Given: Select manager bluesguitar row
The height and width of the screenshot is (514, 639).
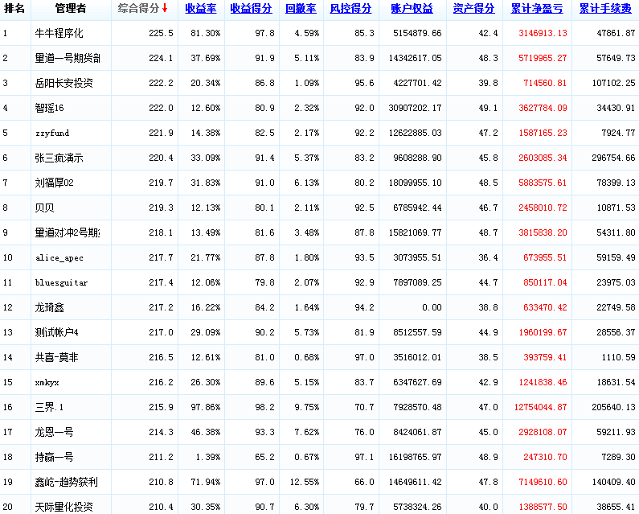Looking at the screenshot, I should [61, 283].
